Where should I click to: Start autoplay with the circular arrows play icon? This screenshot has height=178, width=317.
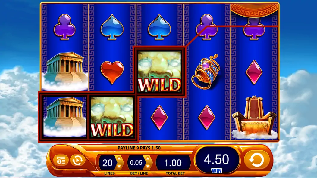click(x=78, y=161)
